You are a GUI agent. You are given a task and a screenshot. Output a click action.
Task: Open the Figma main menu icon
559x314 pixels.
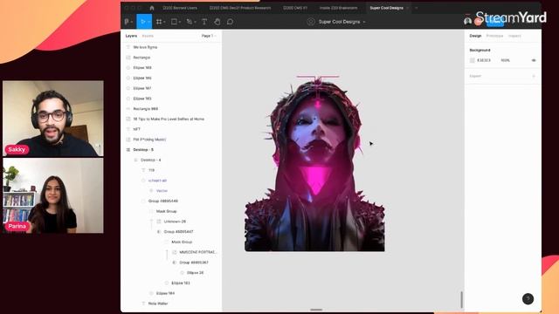point(128,22)
